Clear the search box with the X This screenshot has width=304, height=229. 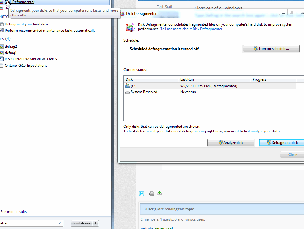click(x=59, y=224)
